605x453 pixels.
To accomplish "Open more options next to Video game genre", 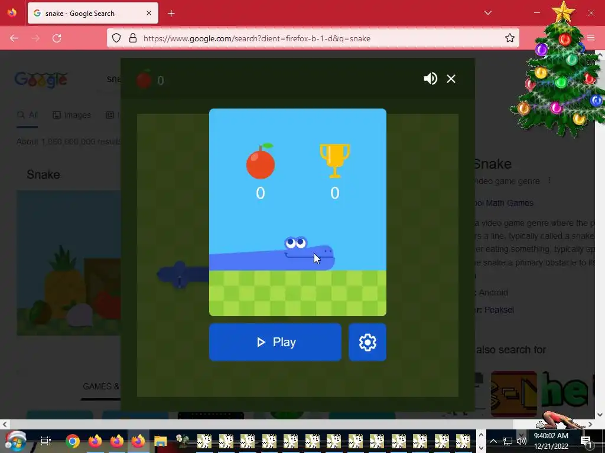I will (x=549, y=180).
